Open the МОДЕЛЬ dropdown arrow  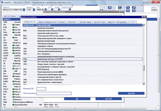34,10
